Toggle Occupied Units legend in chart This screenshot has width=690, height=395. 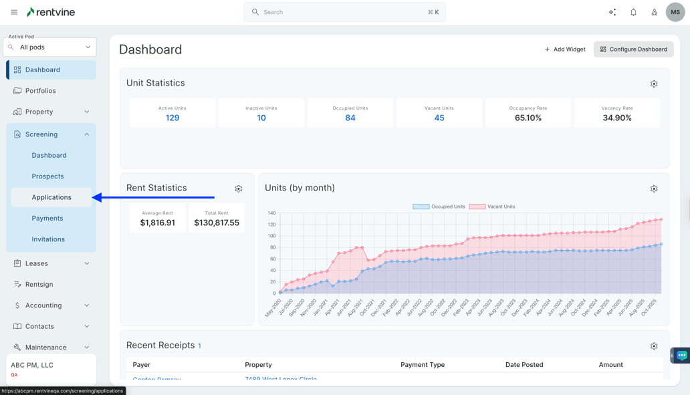click(x=439, y=207)
